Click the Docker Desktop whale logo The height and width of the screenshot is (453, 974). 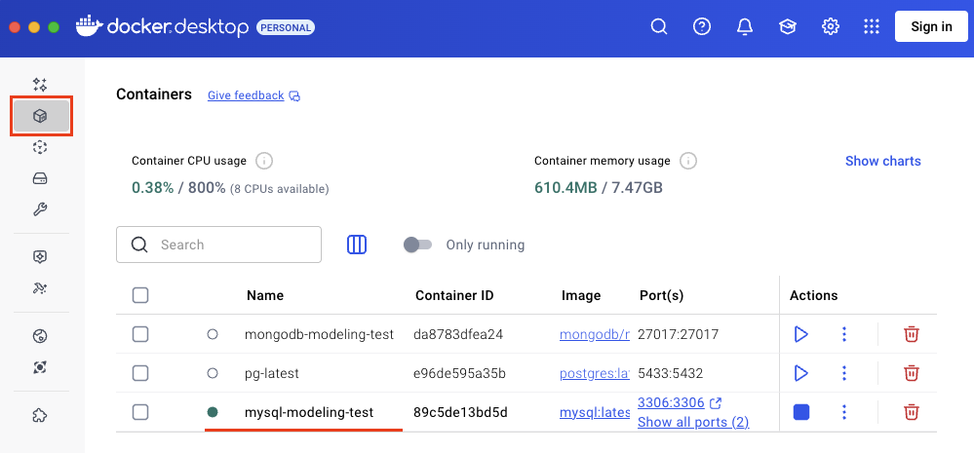point(89,26)
